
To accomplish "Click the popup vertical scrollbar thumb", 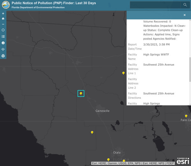I will pos(190,69).
